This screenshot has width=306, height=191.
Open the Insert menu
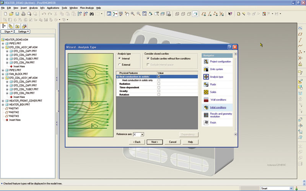tap(24, 8)
